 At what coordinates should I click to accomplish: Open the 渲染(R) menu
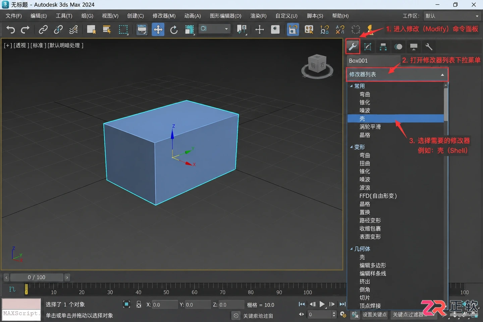click(258, 16)
